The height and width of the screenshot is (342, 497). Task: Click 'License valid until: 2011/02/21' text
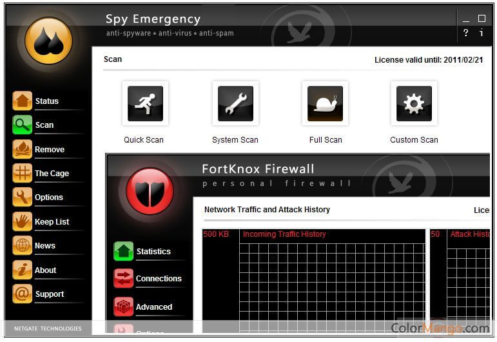pyautogui.click(x=429, y=60)
